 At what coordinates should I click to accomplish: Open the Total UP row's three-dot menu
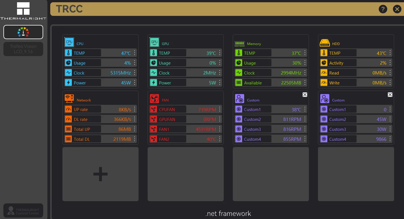(135, 129)
